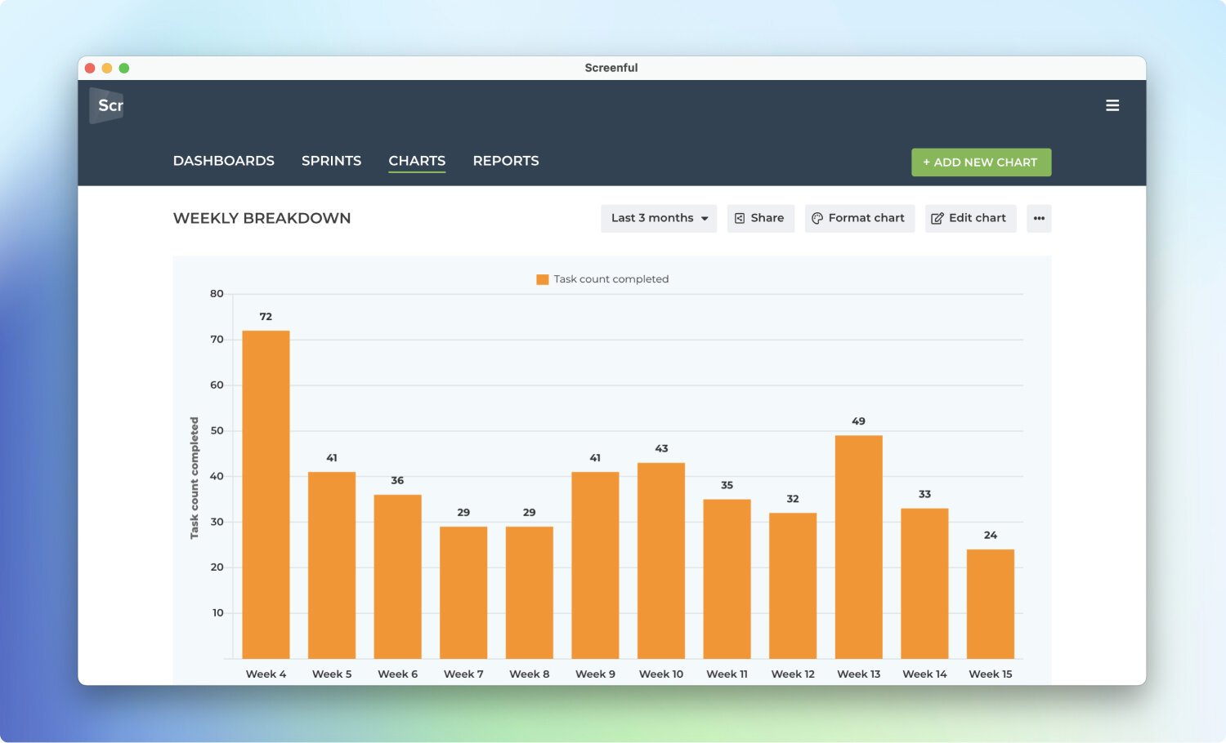Image resolution: width=1226 pixels, height=743 pixels.
Task: Open the hamburger menu icon
Action: [1112, 105]
